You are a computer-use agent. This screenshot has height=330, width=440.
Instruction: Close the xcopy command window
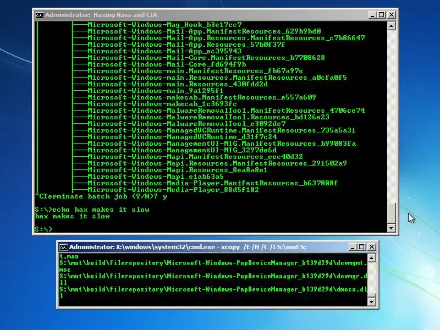pos(372,247)
